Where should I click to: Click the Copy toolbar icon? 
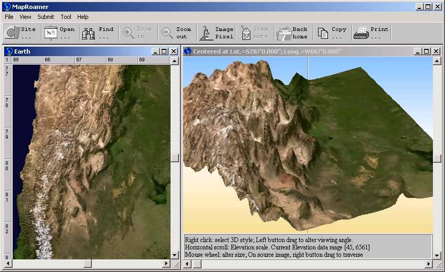pos(323,33)
